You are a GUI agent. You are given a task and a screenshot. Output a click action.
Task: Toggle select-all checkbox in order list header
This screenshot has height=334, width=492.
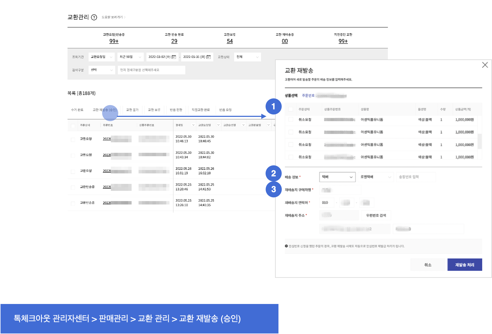tap(73, 126)
